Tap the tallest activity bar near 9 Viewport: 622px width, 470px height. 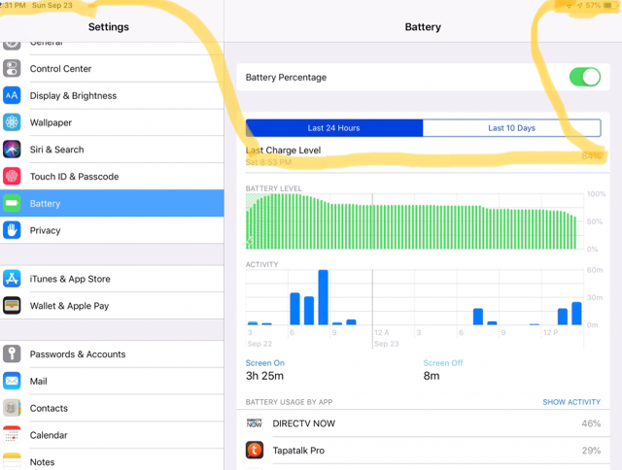tap(323, 297)
